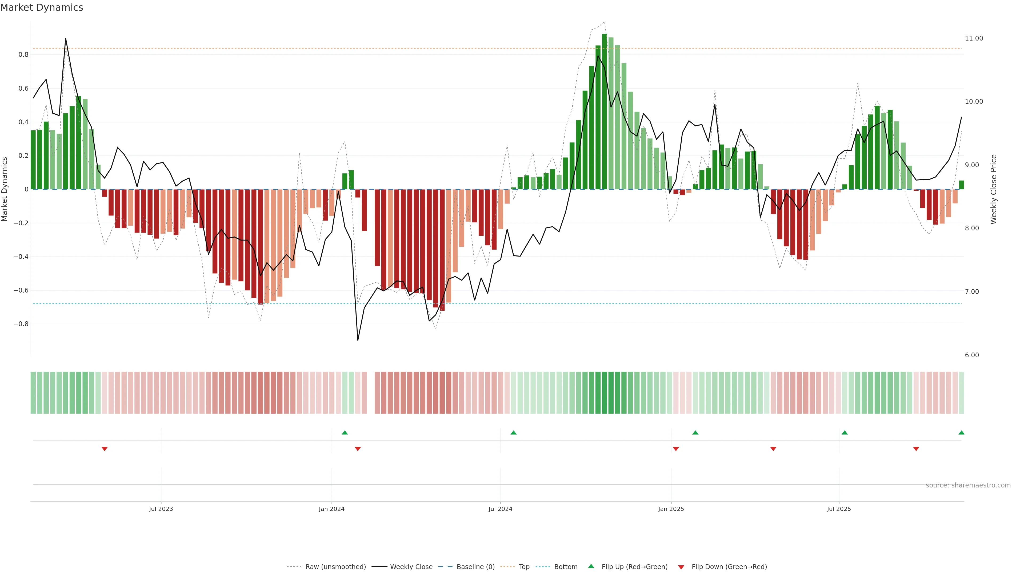This screenshot has width=1024, height=576.
Task: Click the Bottom legend entry
Action: pyautogui.click(x=566, y=567)
